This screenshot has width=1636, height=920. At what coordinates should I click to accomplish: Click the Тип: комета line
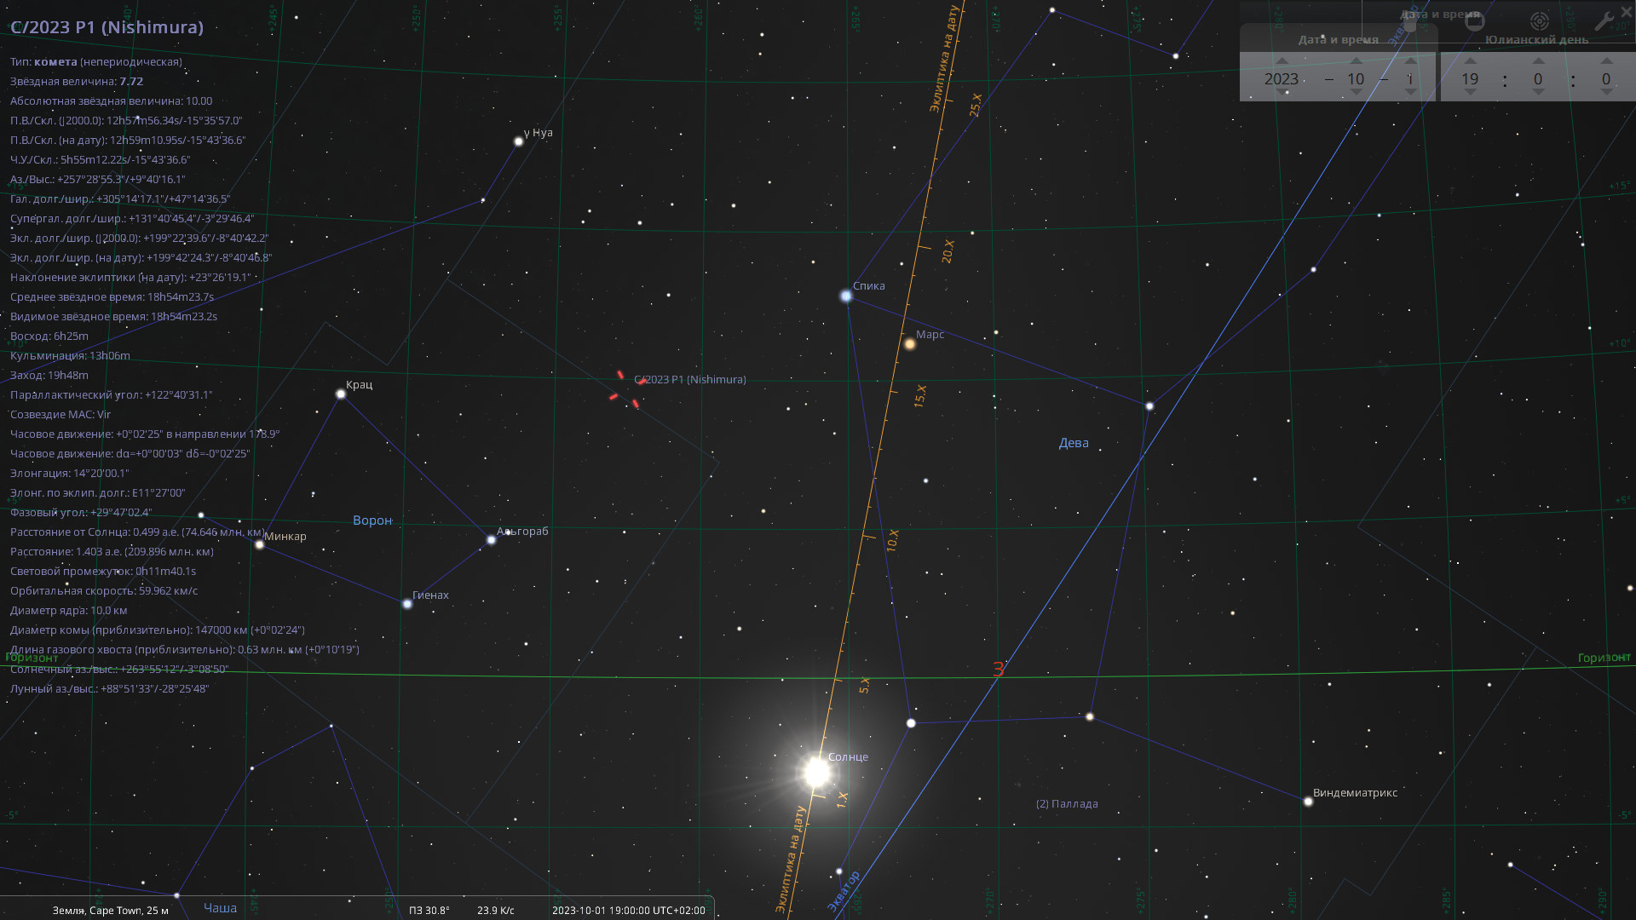click(96, 62)
